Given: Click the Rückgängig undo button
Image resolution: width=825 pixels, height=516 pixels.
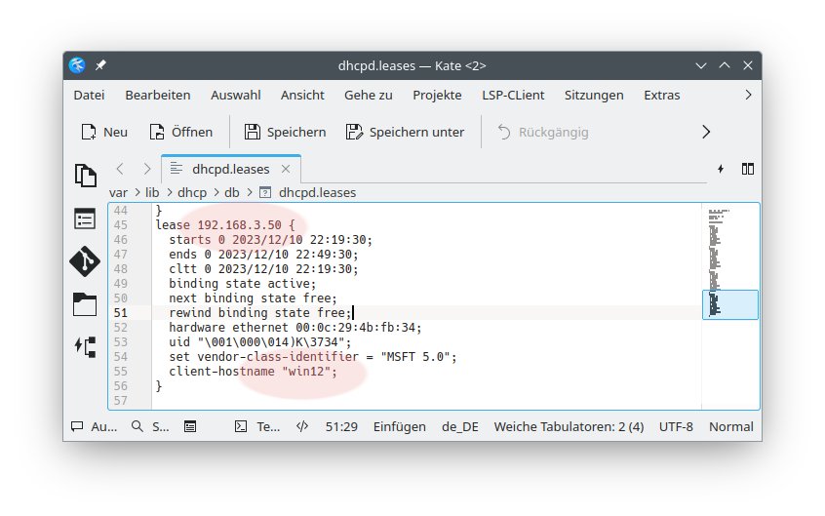Looking at the screenshot, I should click(x=543, y=132).
